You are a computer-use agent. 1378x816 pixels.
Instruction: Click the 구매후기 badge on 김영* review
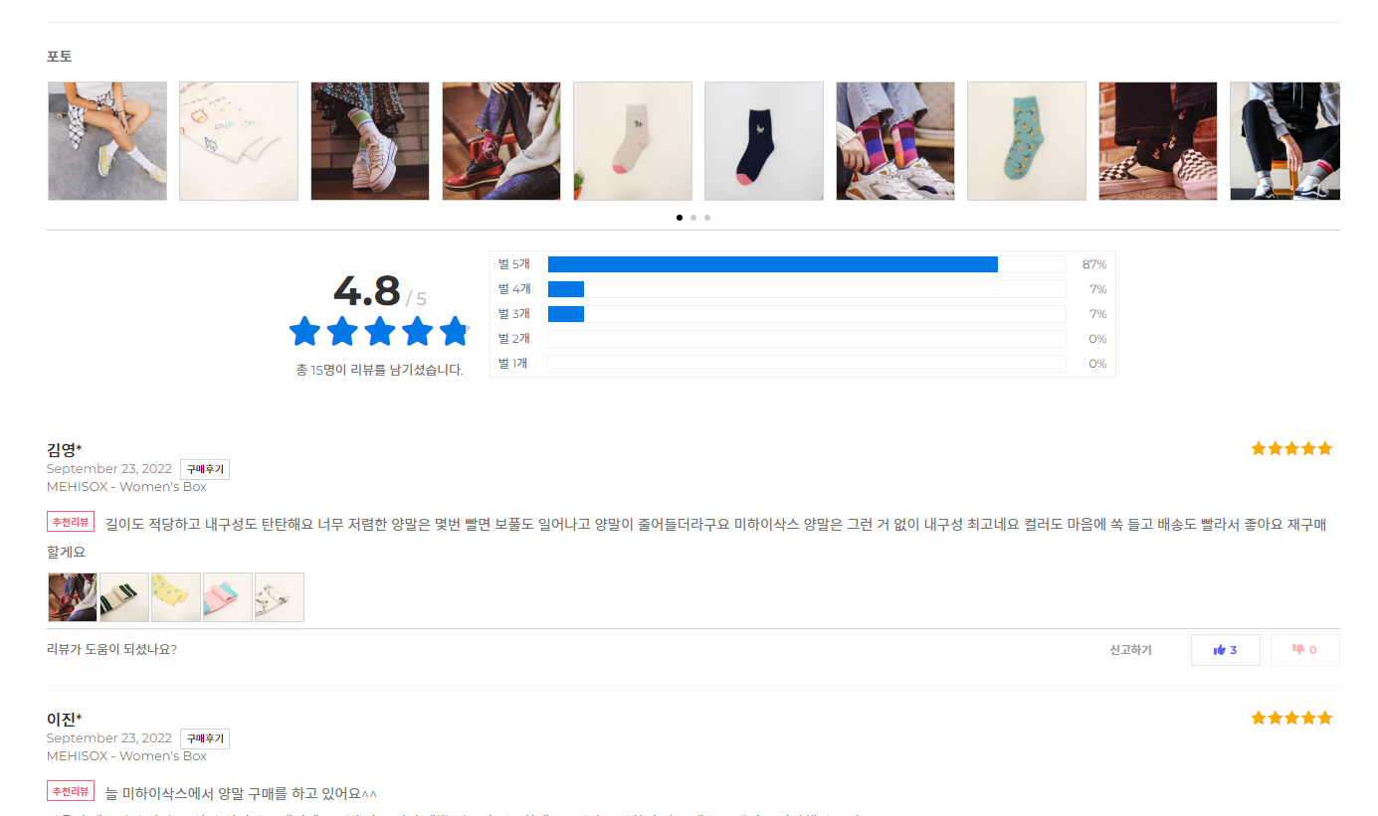pos(205,469)
